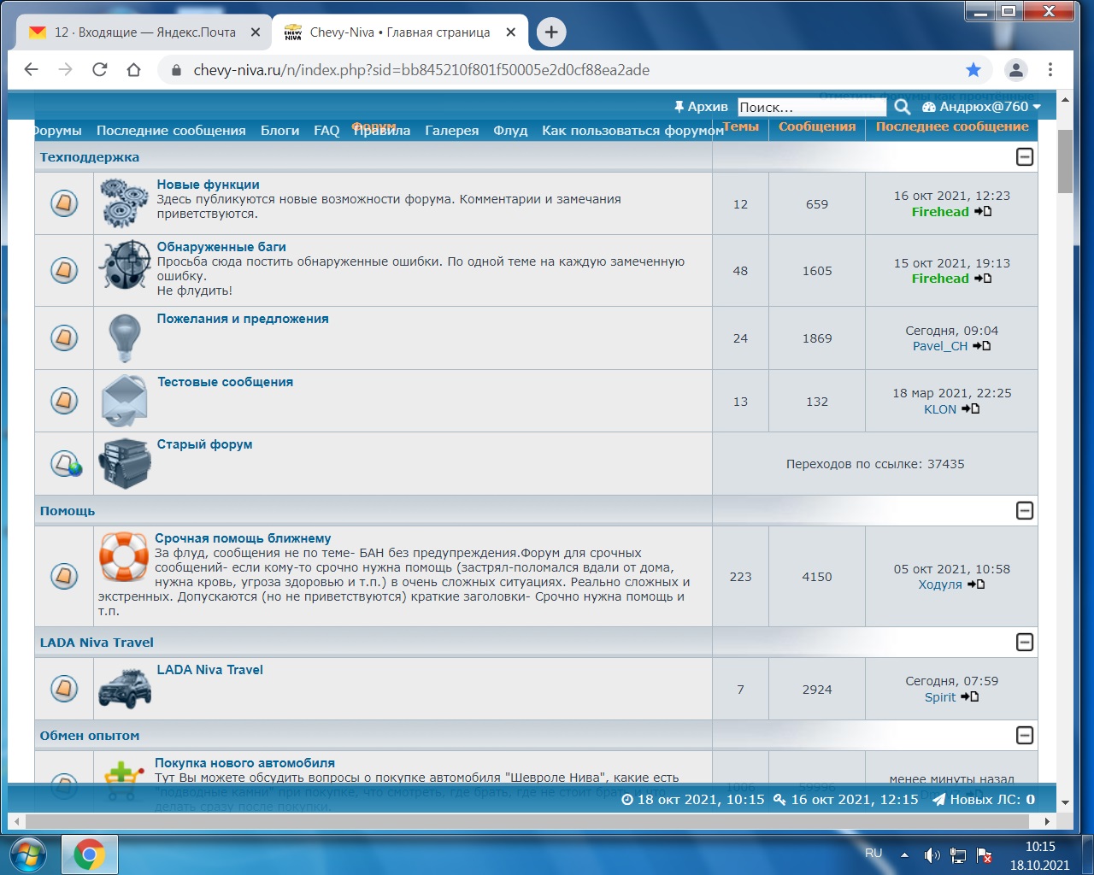Open the Chrome three-dot menu
The height and width of the screenshot is (875, 1094).
tap(1050, 70)
